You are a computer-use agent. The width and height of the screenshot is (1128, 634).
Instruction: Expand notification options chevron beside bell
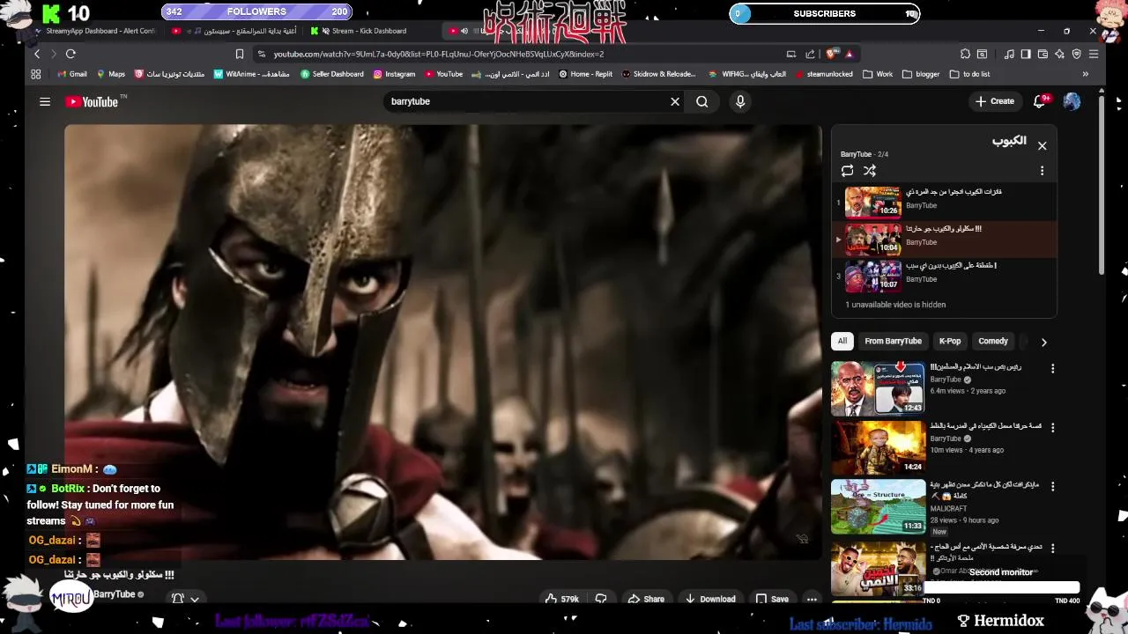click(195, 599)
